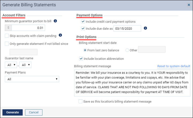The image size is (193, 118).
Task: Click info icon beside due date field
Action: 145,28
